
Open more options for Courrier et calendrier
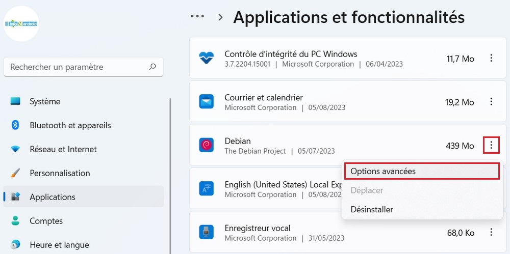pos(491,102)
